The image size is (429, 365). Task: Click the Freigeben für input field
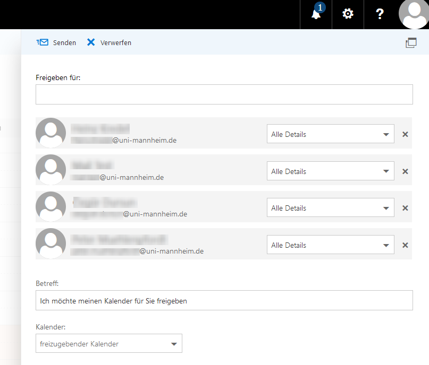point(224,94)
